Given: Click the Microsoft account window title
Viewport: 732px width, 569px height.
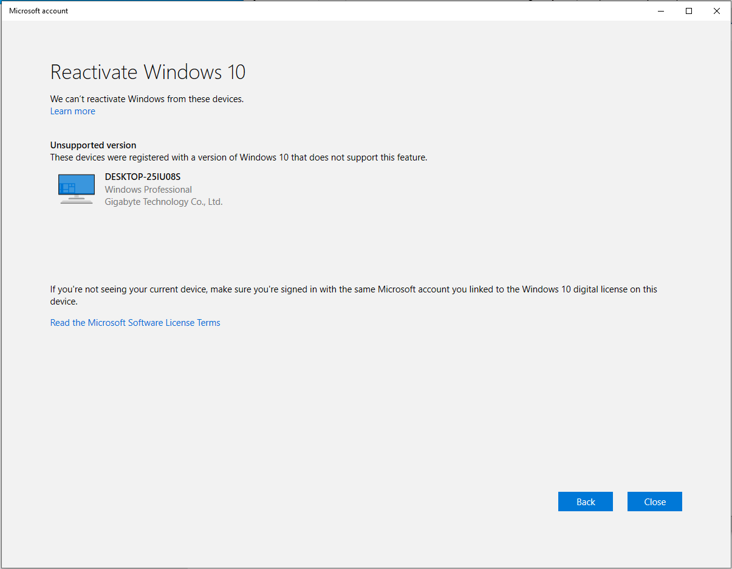Looking at the screenshot, I should pos(38,11).
